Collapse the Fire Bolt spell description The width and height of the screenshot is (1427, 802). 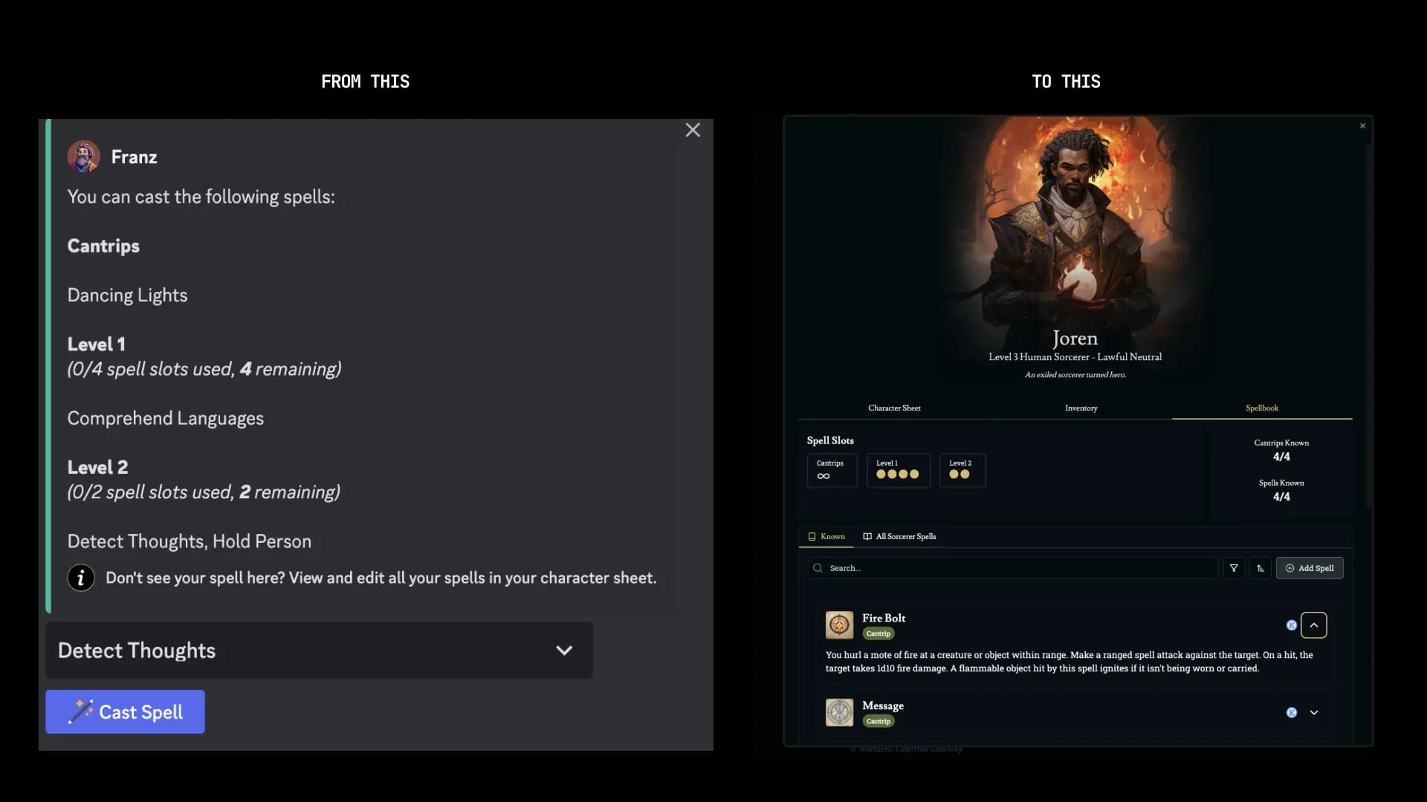pos(1314,625)
